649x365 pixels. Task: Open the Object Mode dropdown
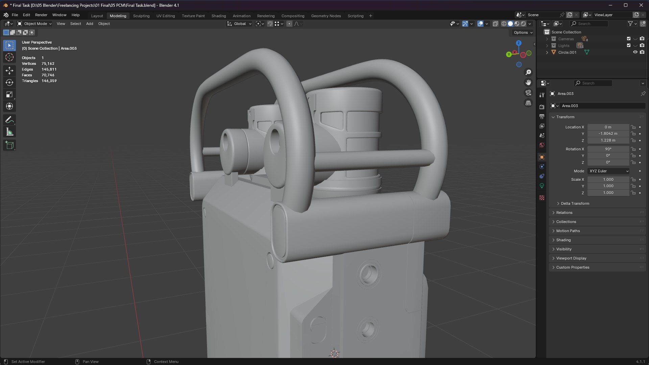[x=34, y=24]
